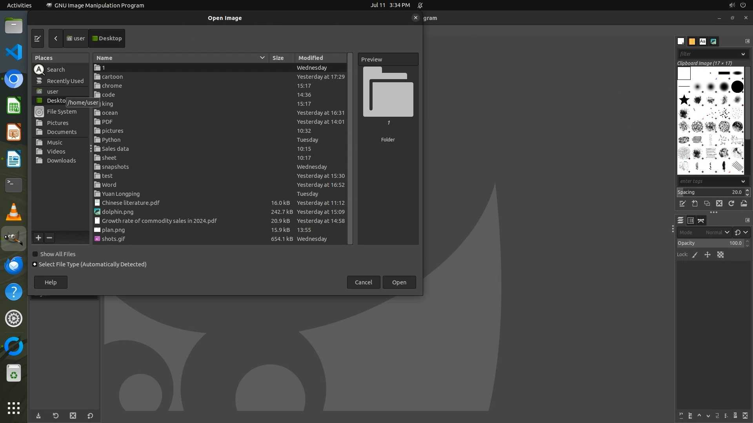Open the Channels tab
Screen dimensions: 753x423
click(691, 221)
